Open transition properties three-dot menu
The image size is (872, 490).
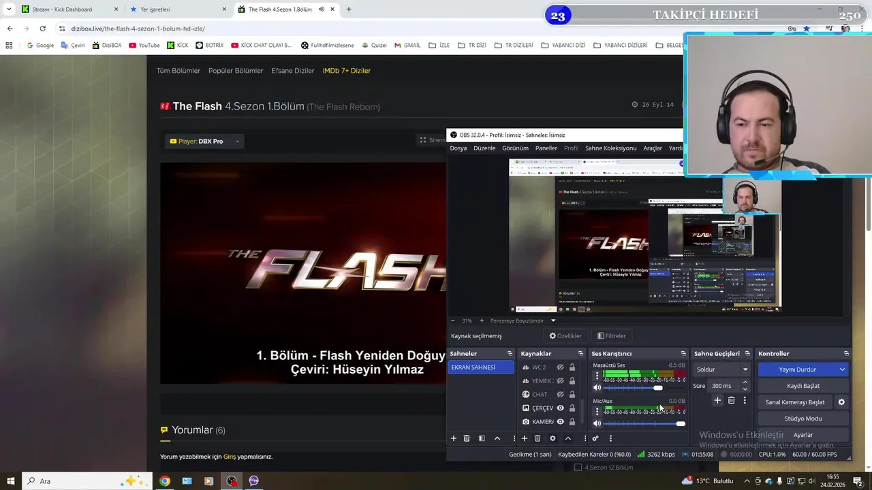tap(745, 401)
